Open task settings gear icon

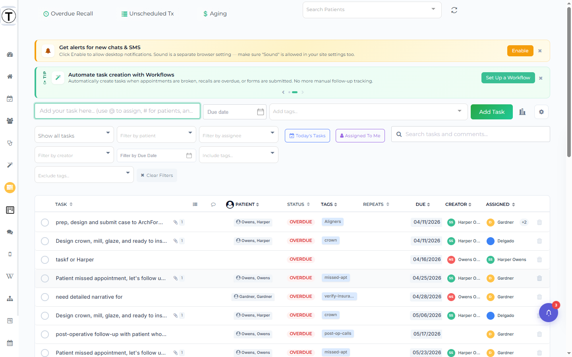click(541, 112)
